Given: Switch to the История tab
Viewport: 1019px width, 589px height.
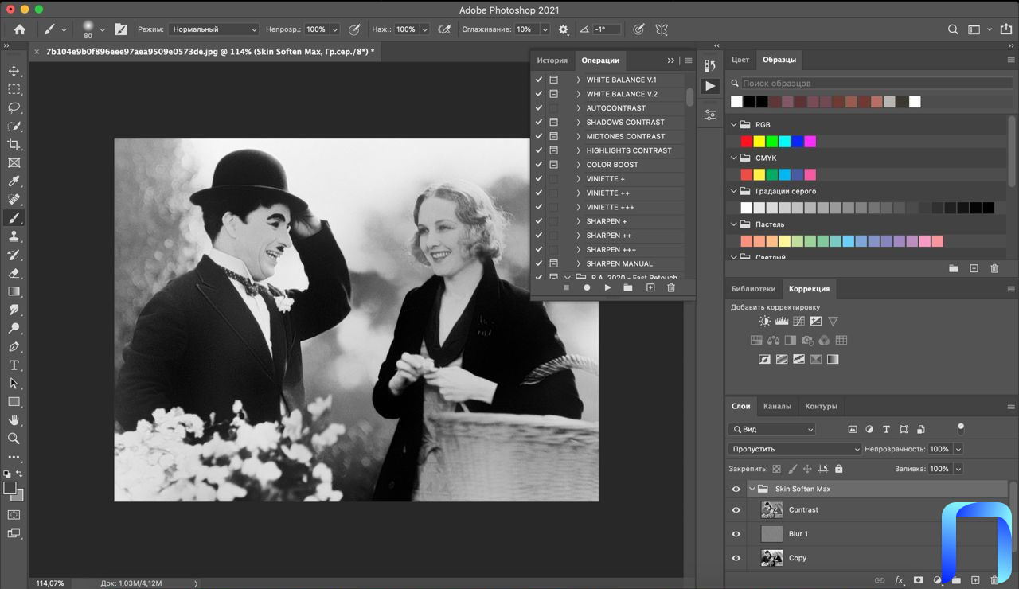Looking at the screenshot, I should coord(552,60).
